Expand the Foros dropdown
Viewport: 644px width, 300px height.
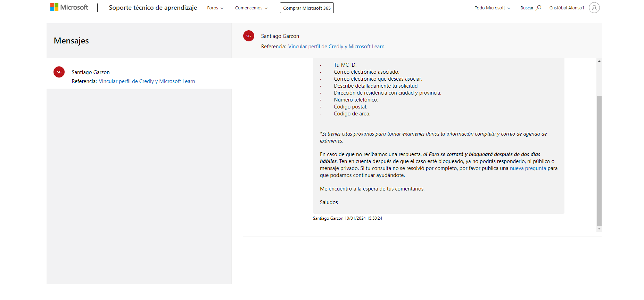tap(215, 8)
